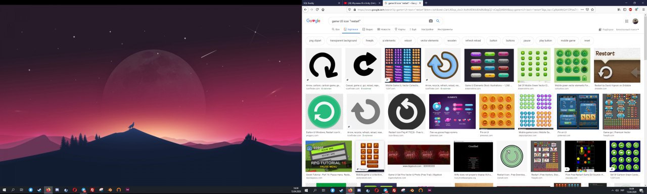Open the Google account avatar
This screenshot has height=194, width=647.
click(635, 21)
